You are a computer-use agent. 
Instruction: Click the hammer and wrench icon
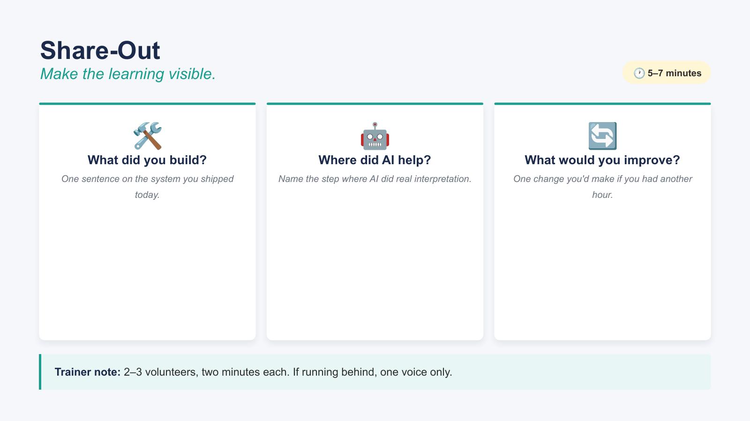[x=147, y=136]
